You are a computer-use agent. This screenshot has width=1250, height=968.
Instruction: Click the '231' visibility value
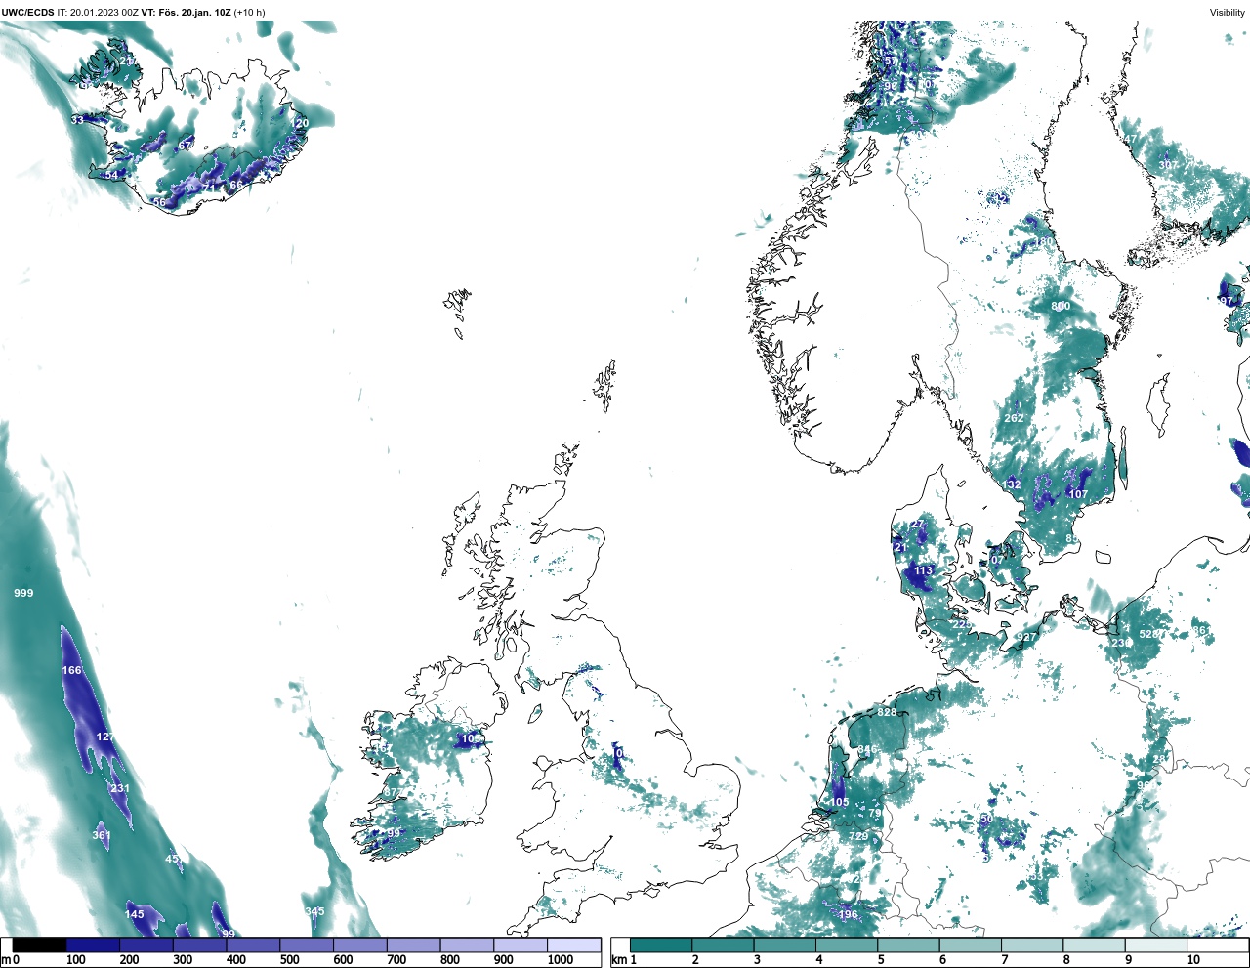pos(119,789)
